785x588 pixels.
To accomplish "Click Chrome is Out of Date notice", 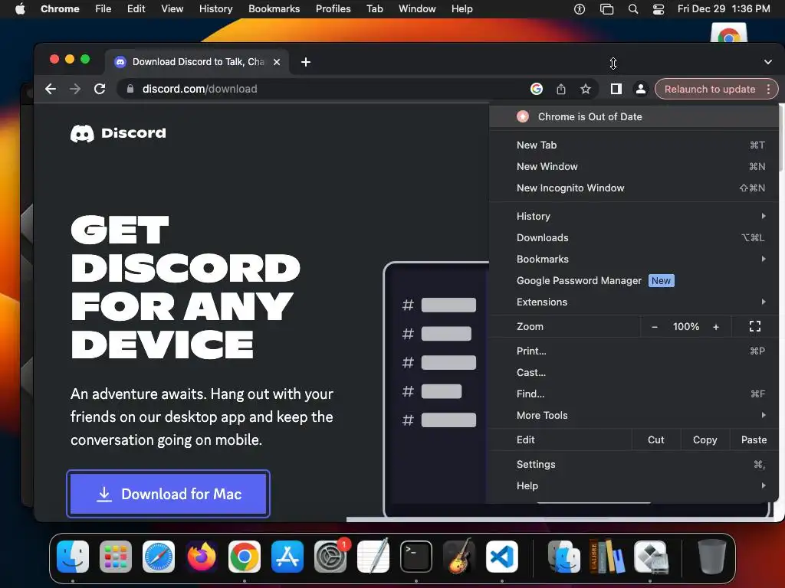I will 633,116.
